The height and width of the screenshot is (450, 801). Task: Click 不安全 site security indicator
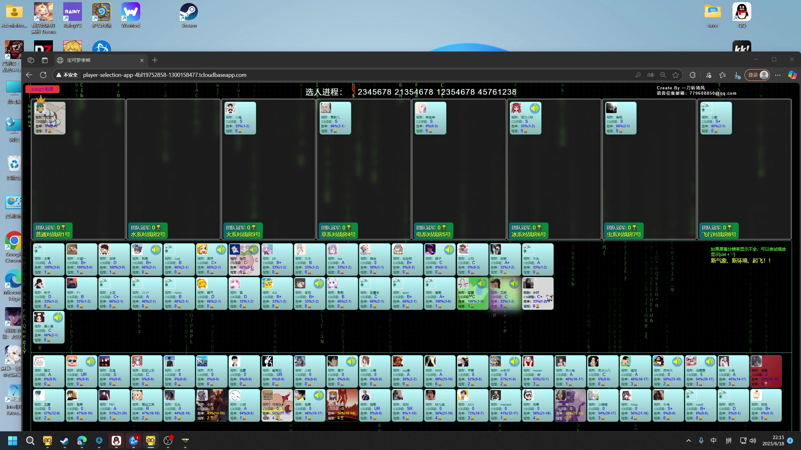pyautogui.click(x=67, y=75)
